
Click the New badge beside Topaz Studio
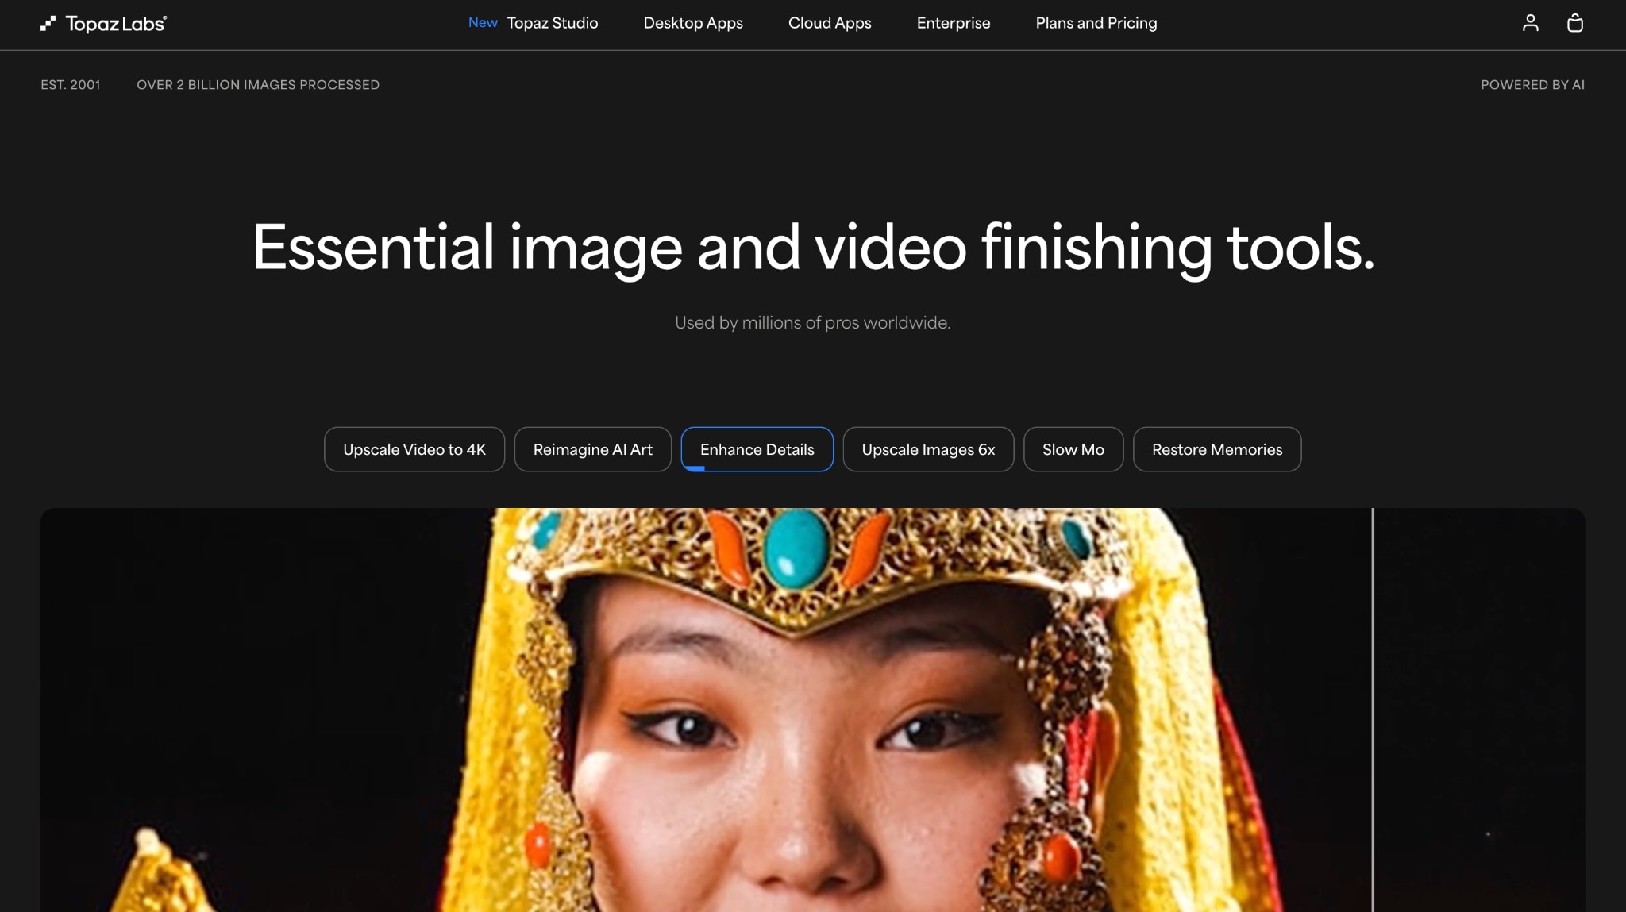(x=483, y=23)
